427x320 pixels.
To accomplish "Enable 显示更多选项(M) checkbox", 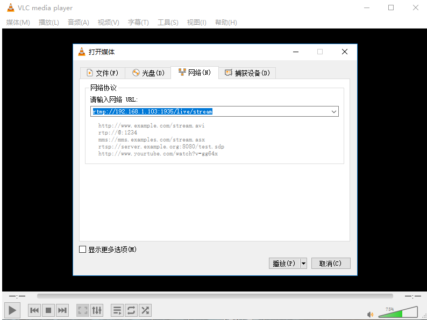I will point(82,249).
